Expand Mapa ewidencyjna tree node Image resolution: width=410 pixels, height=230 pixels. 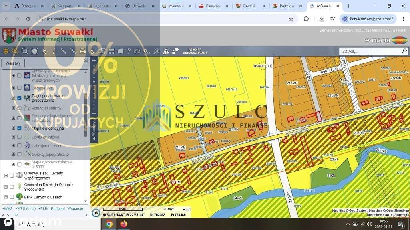click(13, 128)
